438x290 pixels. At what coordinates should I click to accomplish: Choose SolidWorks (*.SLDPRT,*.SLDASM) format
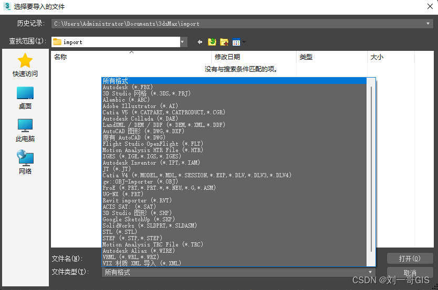(x=234, y=225)
